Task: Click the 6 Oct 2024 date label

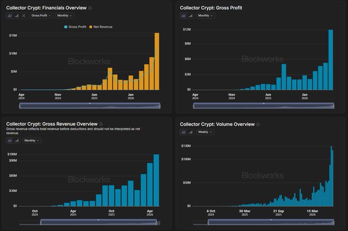Action: pyautogui.click(x=211, y=213)
